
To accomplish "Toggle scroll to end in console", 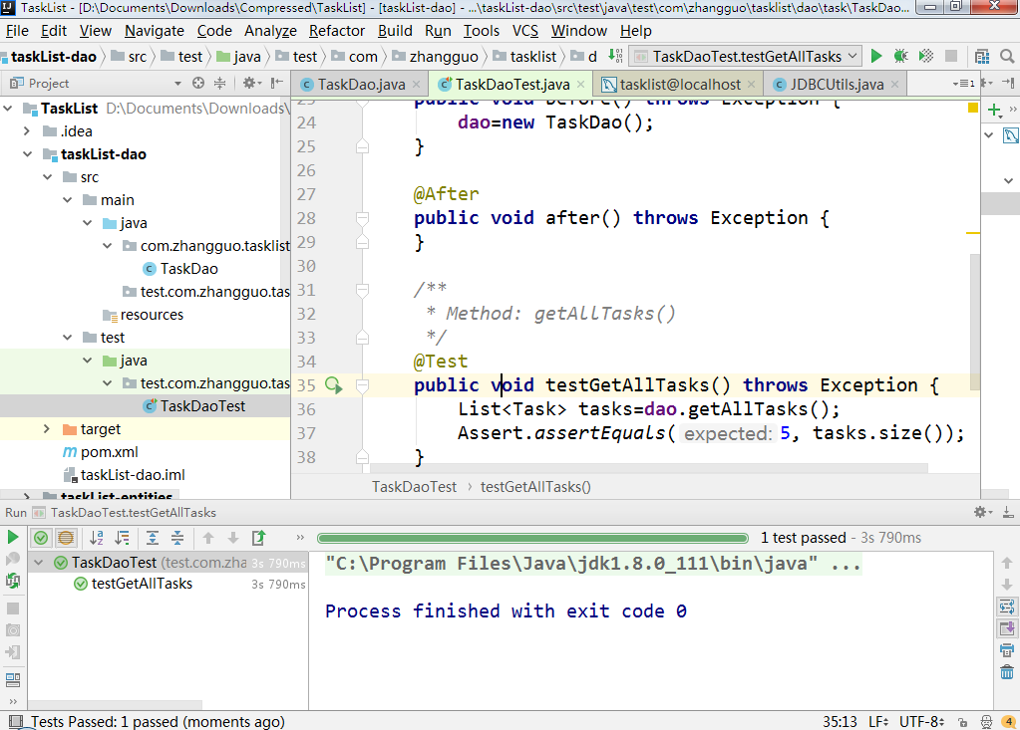I will coord(1006,628).
